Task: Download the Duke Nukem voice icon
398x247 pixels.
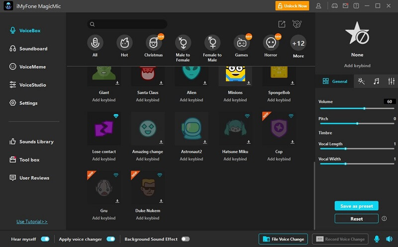Action: 161,201
